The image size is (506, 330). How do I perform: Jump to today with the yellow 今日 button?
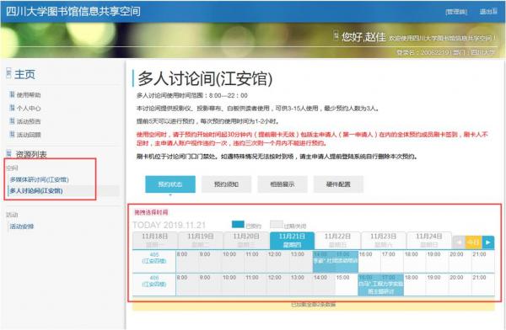(x=473, y=242)
